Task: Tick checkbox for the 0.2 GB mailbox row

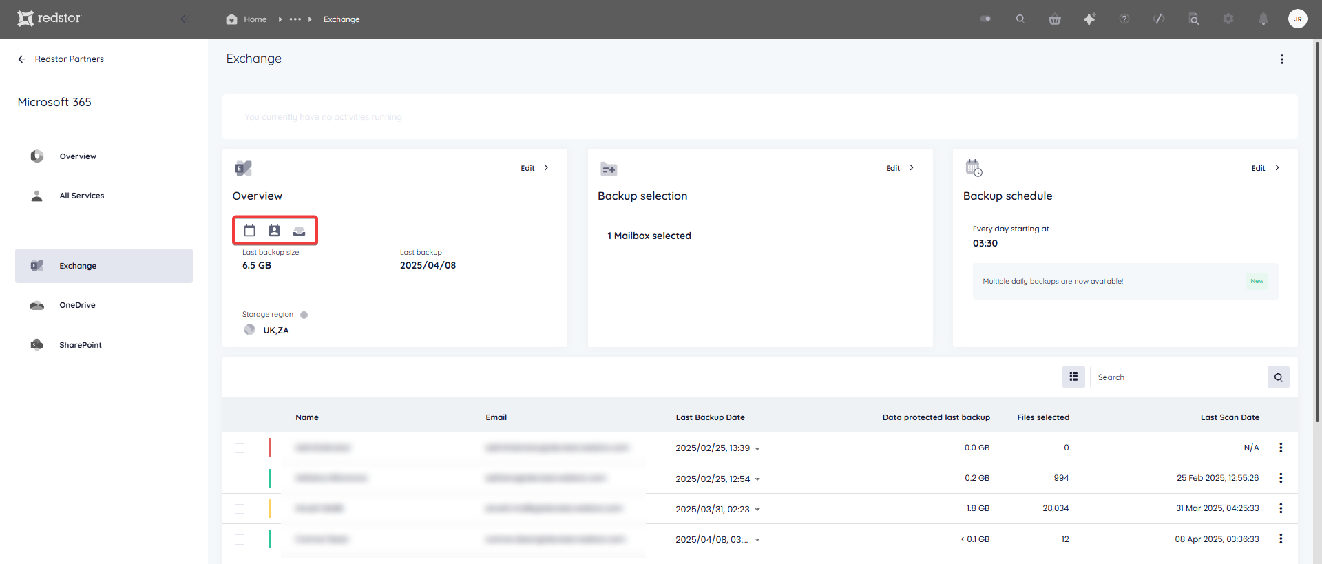Action: 240,479
